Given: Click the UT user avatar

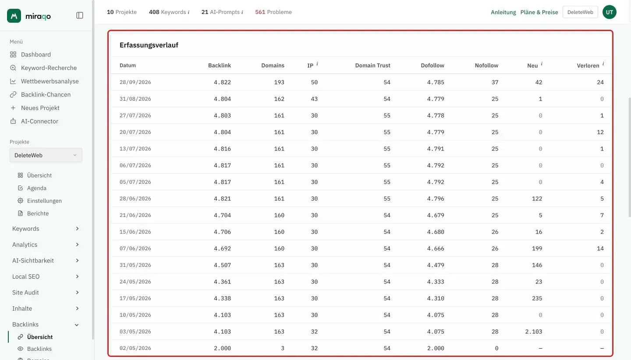Looking at the screenshot, I should [x=610, y=12].
